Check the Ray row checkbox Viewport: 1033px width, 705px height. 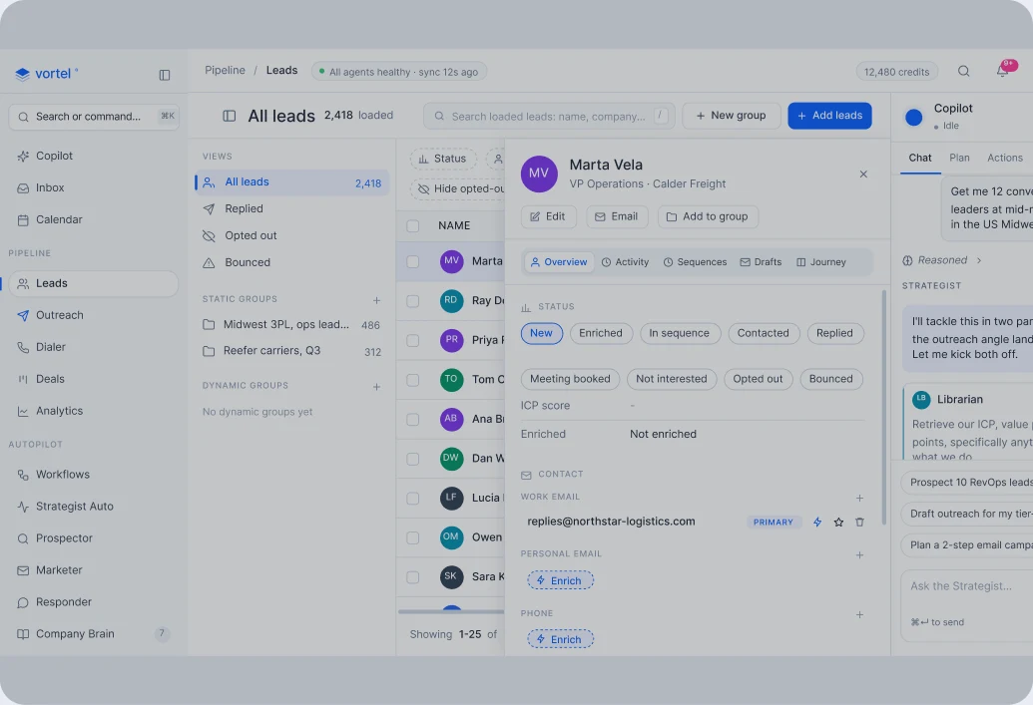point(412,301)
